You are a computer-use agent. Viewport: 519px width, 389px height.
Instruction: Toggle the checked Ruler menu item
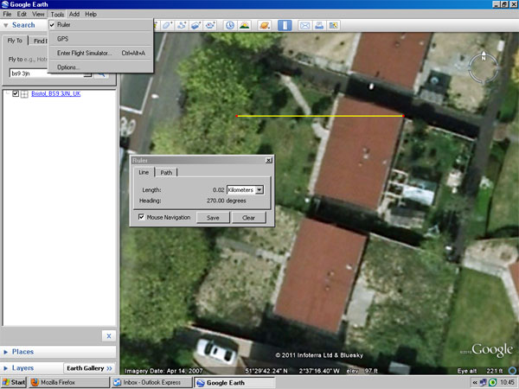tap(62, 25)
